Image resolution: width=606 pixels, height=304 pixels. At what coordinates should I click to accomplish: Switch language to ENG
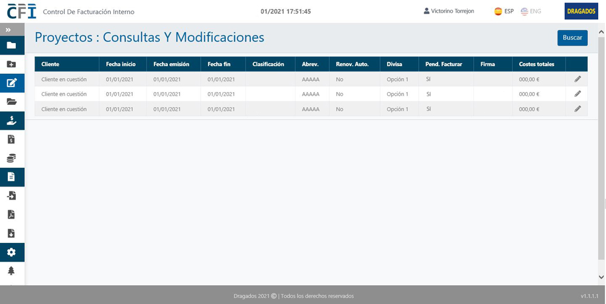pos(531,11)
